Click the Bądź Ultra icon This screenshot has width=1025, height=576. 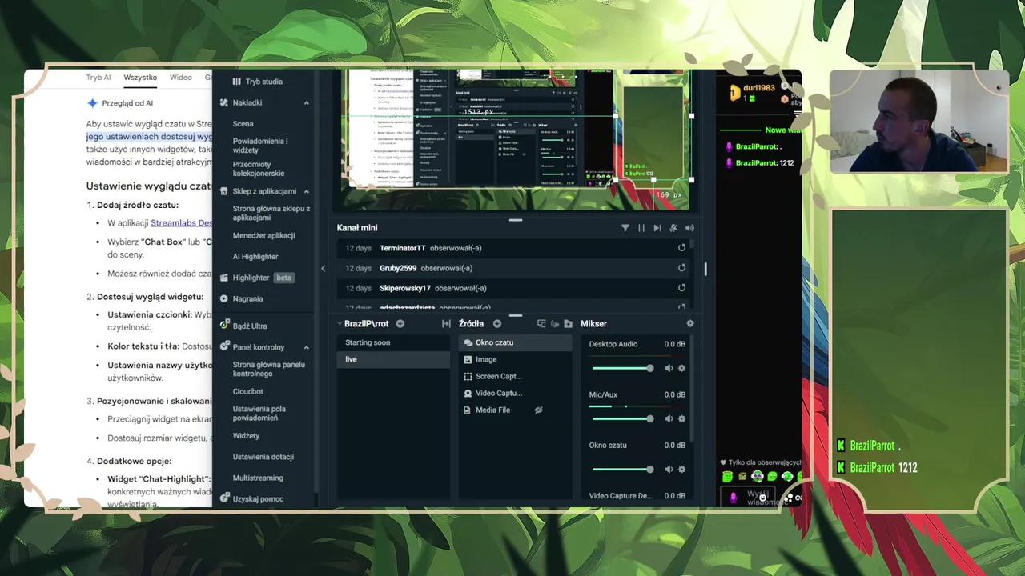click(225, 326)
